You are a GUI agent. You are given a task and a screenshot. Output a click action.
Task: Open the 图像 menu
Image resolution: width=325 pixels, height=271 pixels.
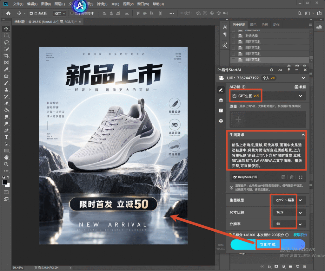coord(46,4)
